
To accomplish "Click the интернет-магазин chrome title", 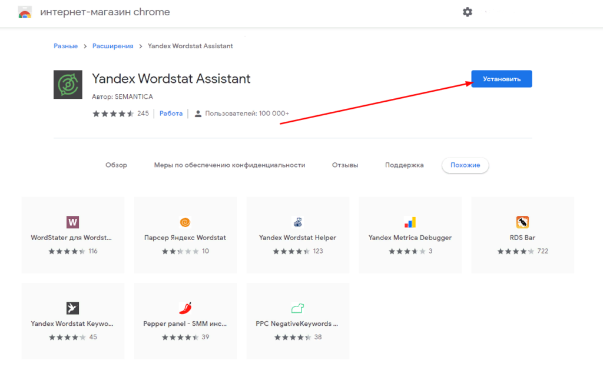I will pos(105,12).
